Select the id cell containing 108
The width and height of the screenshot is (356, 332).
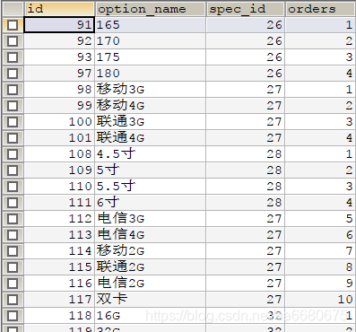[x=59, y=154]
